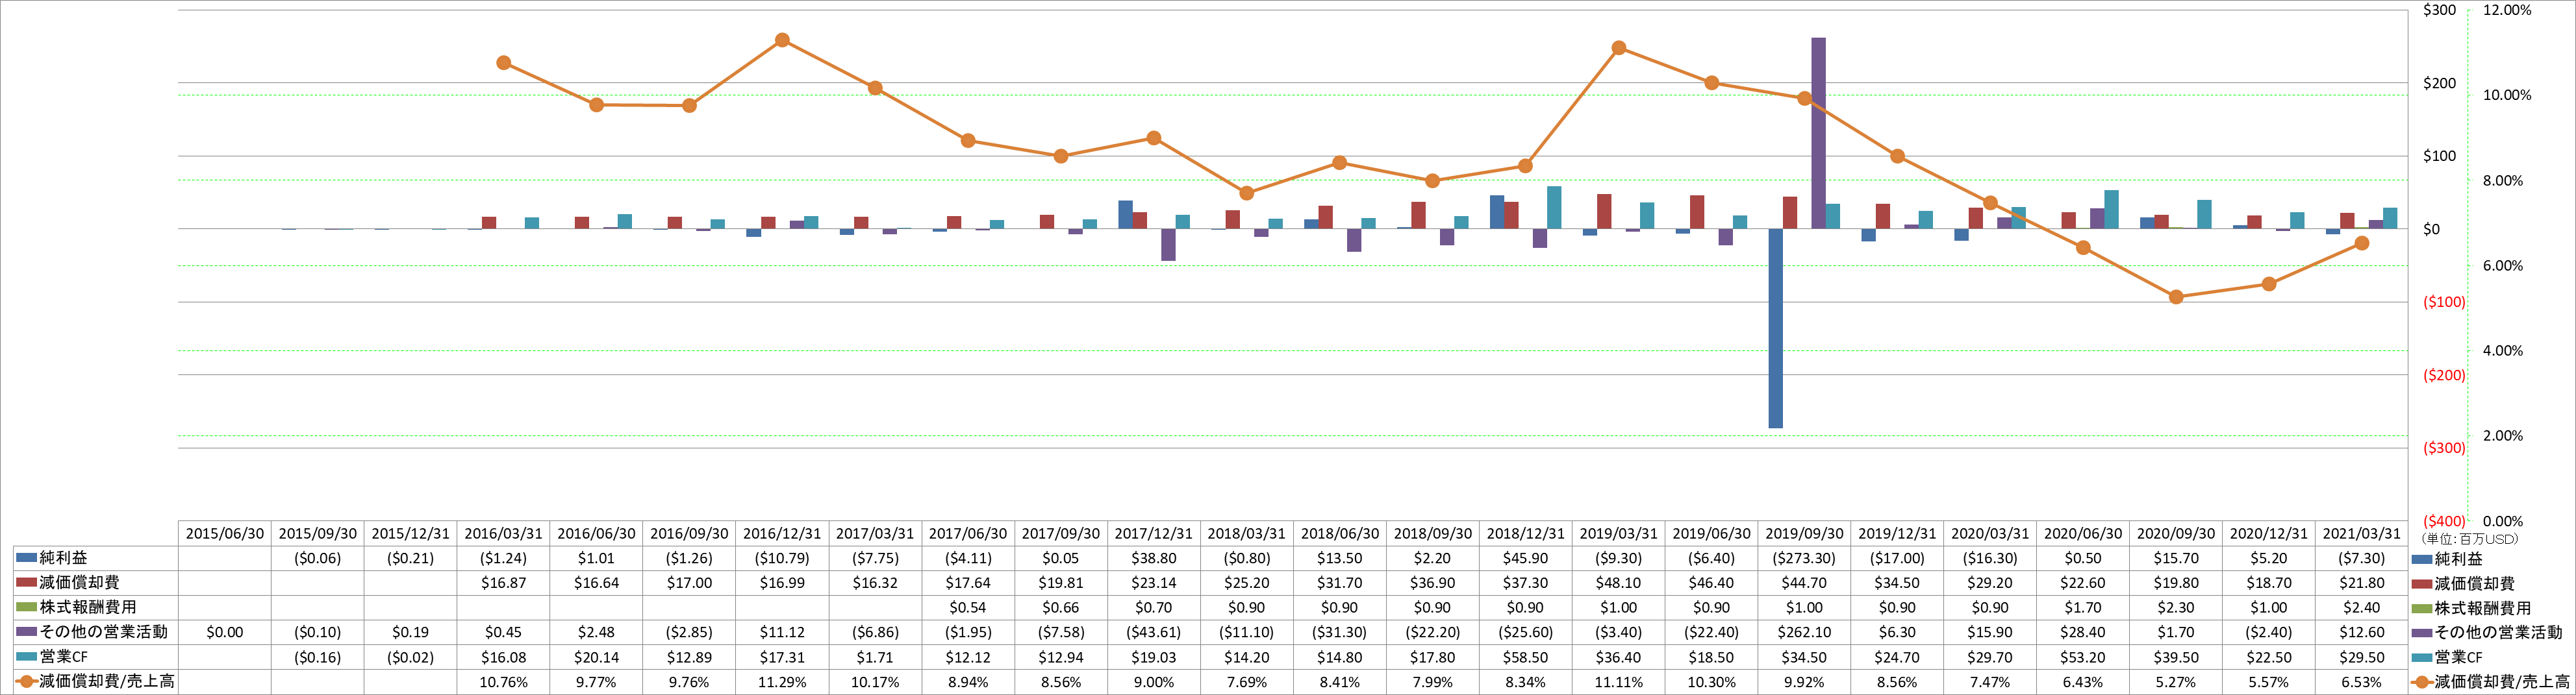Select the 2015/06/30 date header

click(x=225, y=534)
